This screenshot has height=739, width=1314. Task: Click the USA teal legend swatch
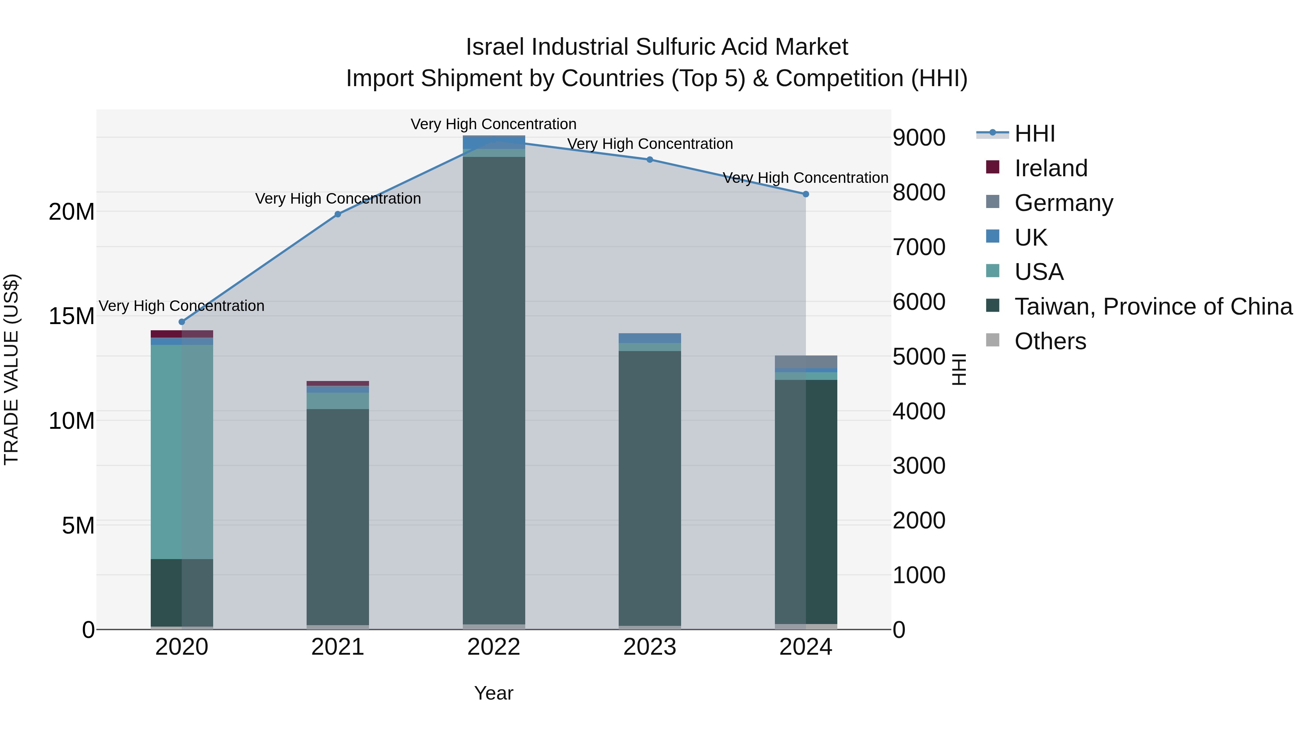point(993,271)
